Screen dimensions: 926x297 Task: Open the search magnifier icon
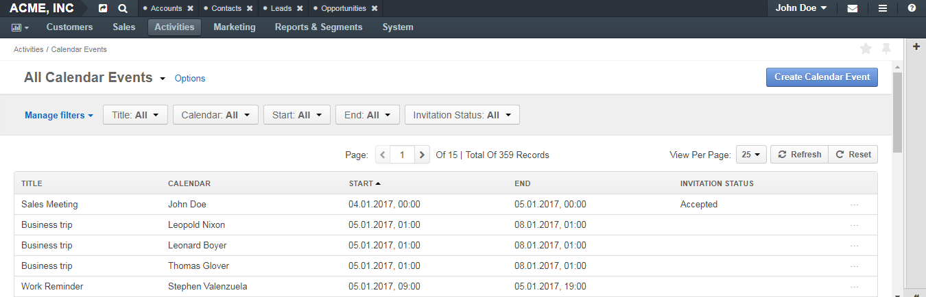122,9
